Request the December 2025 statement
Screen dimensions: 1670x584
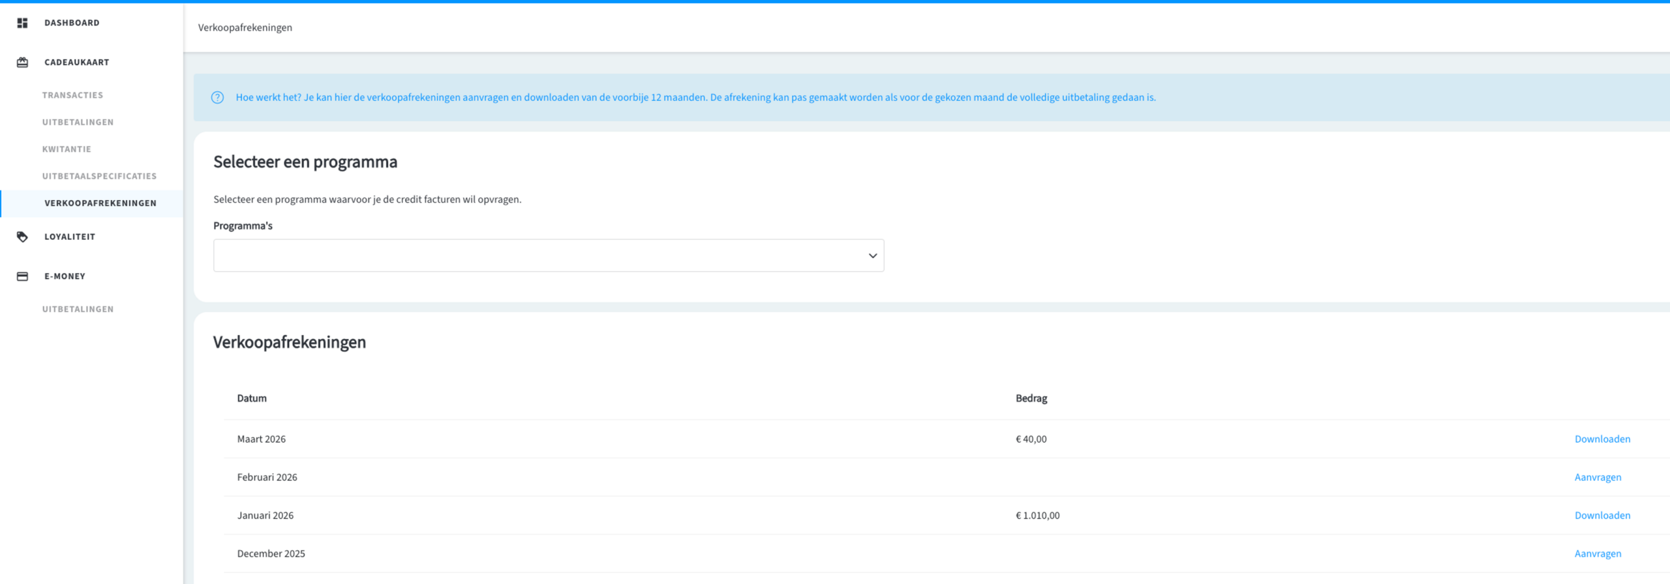click(x=1597, y=553)
